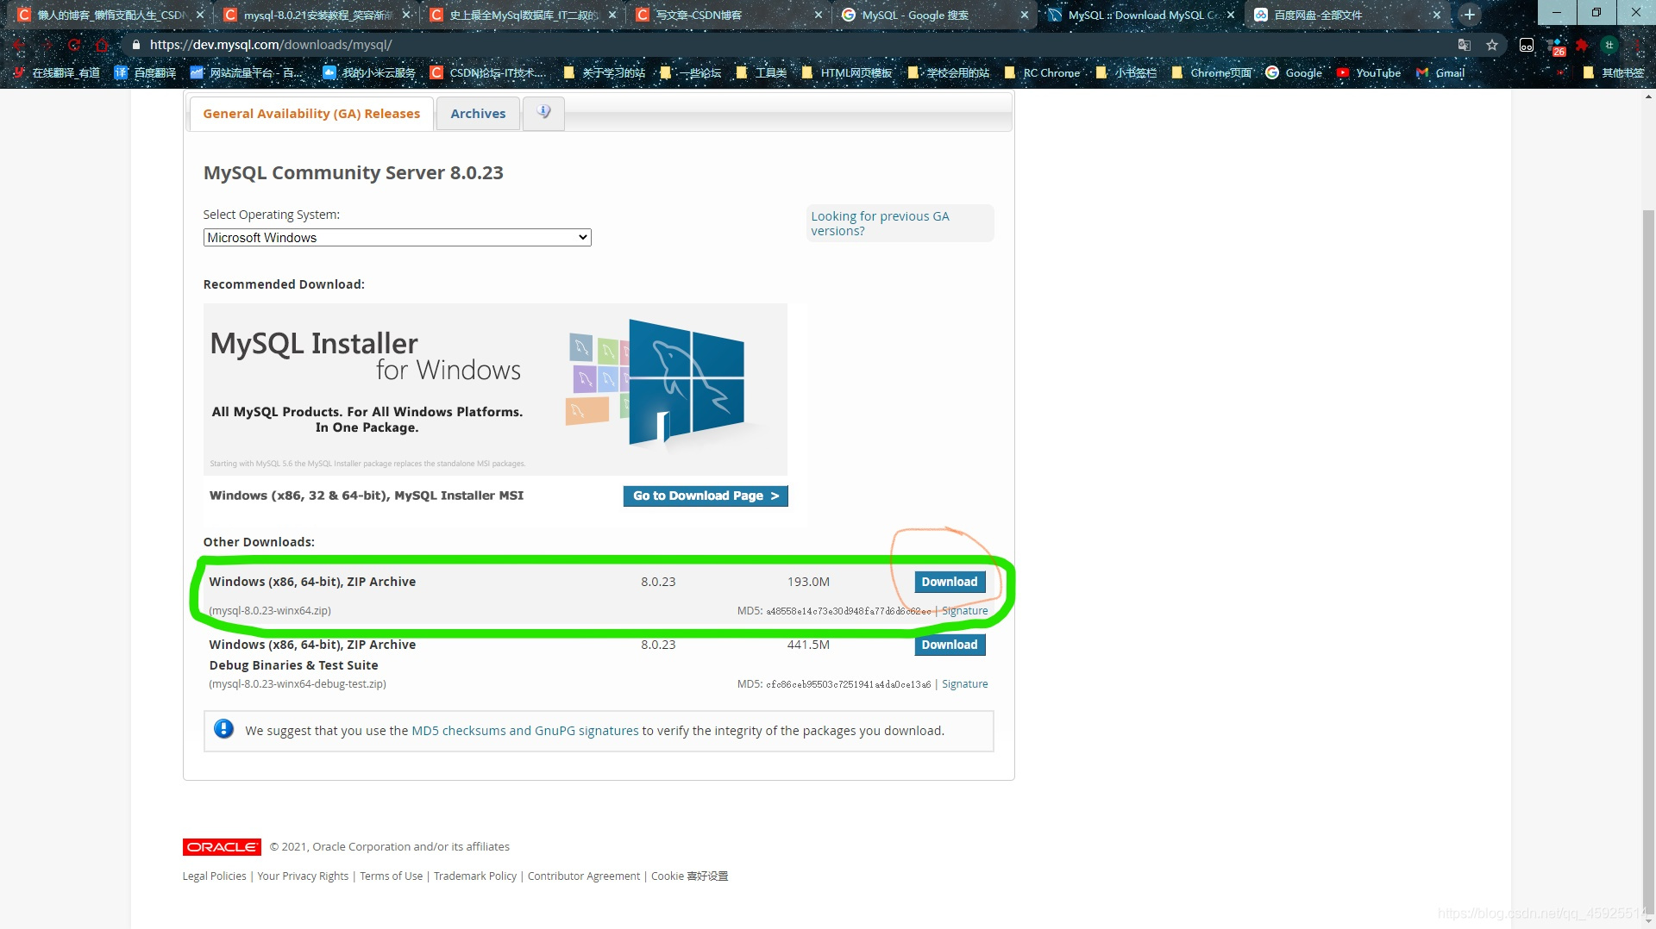Click the MySQL Installer for Windows banner
Screen dimensions: 1656x929
tap(495, 389)
